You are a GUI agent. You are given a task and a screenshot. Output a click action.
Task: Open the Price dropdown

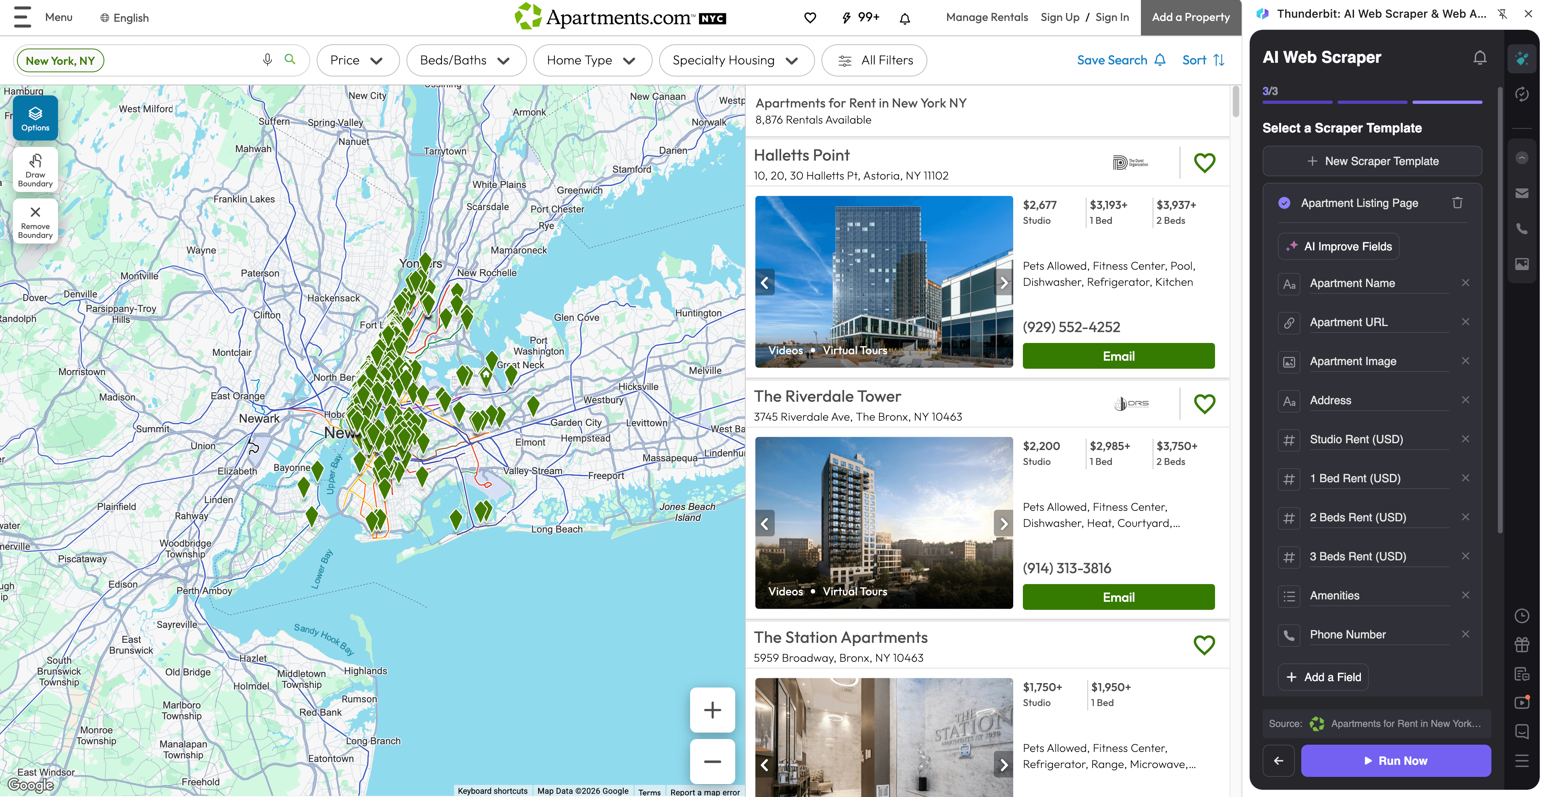357,60
